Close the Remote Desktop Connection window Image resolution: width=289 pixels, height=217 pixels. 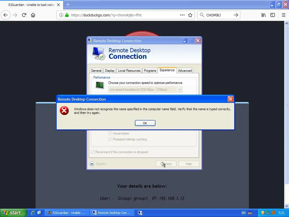pyautogui.click(x=198, y=41)
